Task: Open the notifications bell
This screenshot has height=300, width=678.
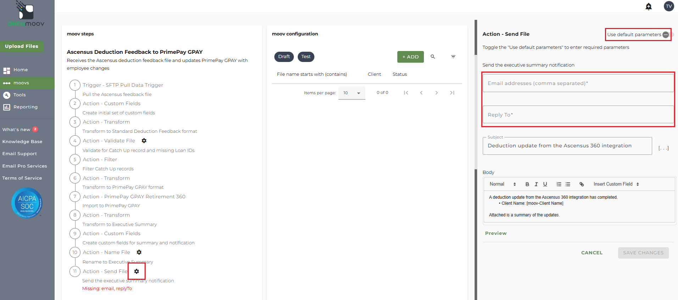Action: click(x=649, y=6)
